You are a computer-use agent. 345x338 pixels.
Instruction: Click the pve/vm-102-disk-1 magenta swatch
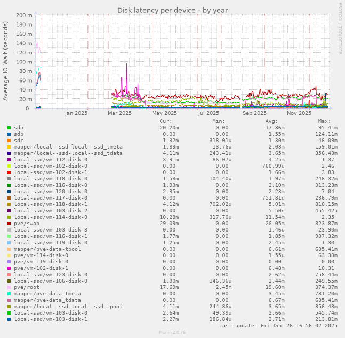(9, 268)
